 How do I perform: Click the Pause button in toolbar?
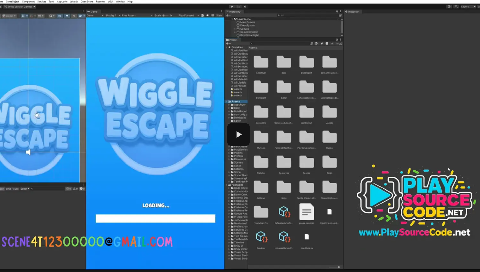(238, 7)
